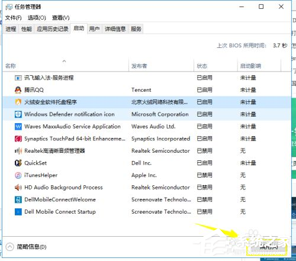Switch to the 应用历史记录 tab
Viewport: 296px width, 261px height.
[53, 29]
